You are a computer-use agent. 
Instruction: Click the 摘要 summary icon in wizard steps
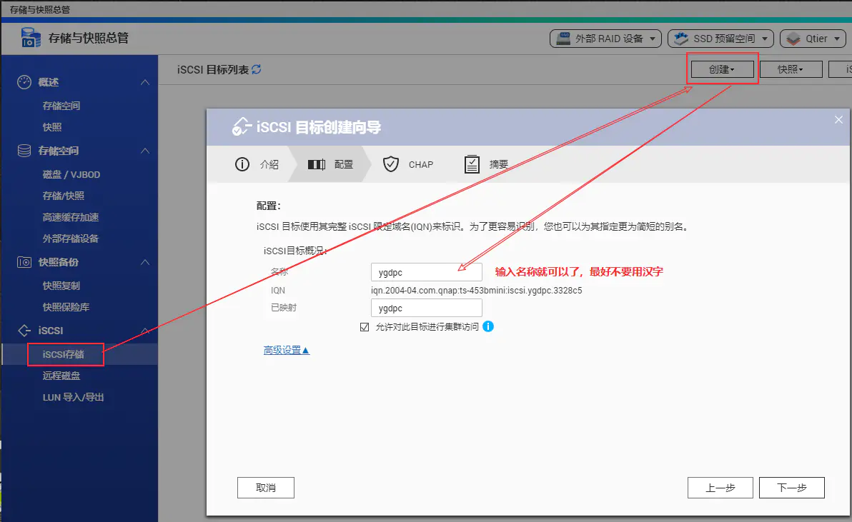pyautogui.click(x=472, y=164)
